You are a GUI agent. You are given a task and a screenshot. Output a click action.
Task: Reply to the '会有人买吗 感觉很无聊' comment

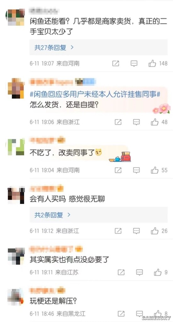click(137, 231)
